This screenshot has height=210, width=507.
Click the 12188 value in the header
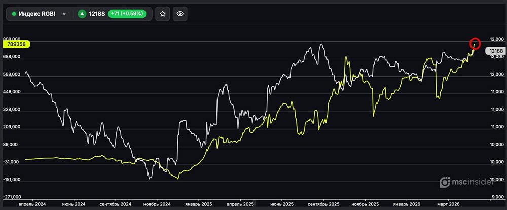coord(97,14)
